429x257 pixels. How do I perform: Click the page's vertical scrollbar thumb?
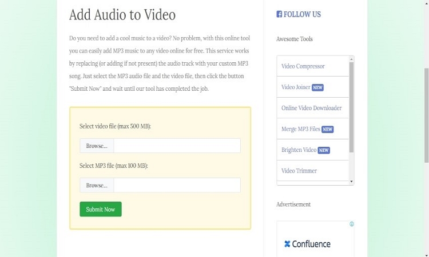click(427, 115)
